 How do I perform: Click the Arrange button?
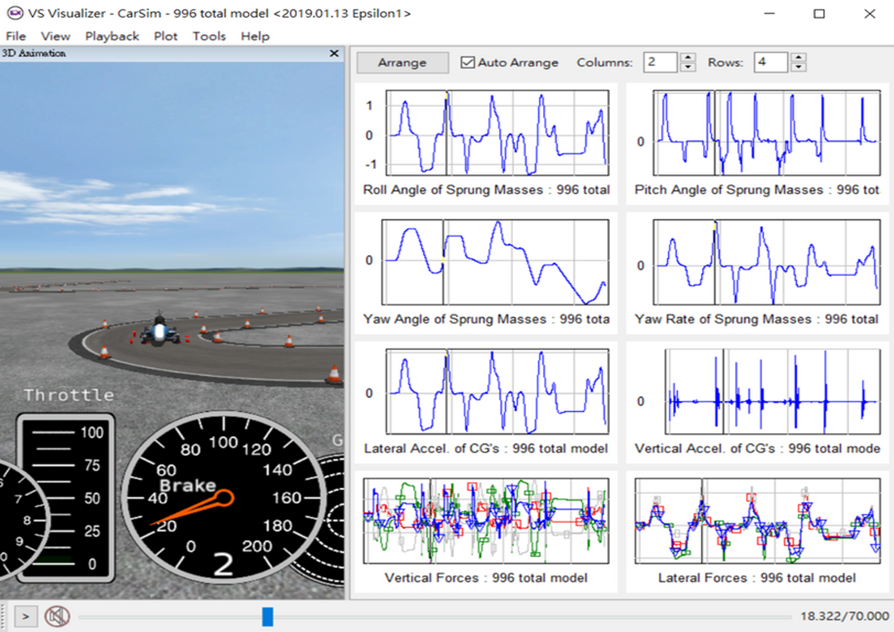[402, 62]
